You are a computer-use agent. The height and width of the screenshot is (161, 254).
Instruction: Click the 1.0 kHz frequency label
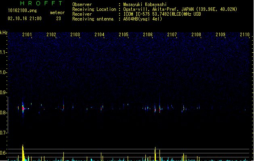(x=3, y=72)
